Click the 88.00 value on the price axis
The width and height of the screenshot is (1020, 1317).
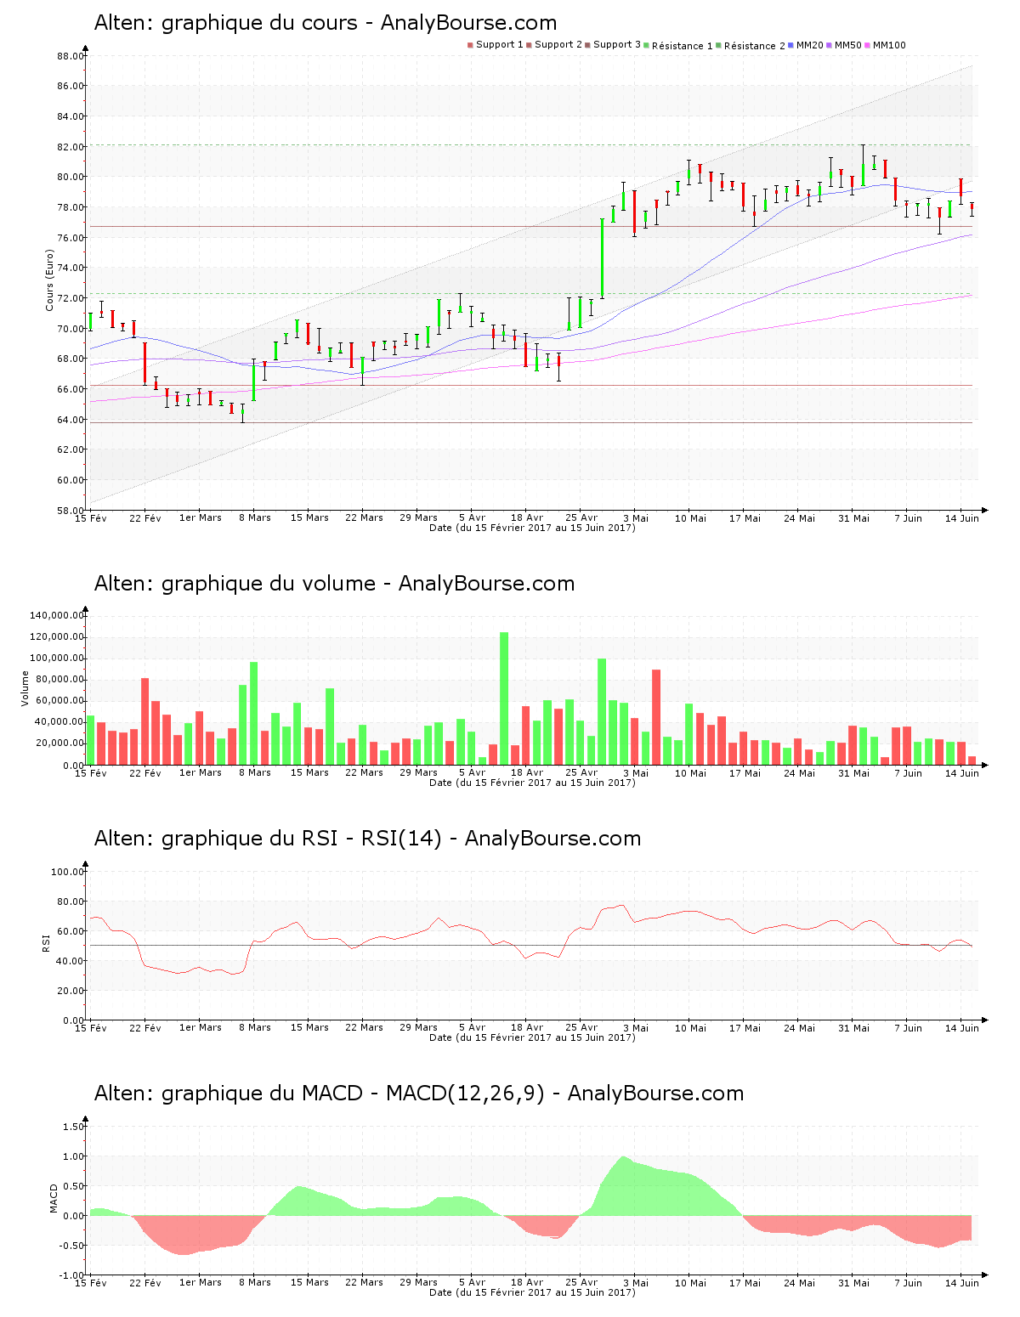[x=71, y=56]
